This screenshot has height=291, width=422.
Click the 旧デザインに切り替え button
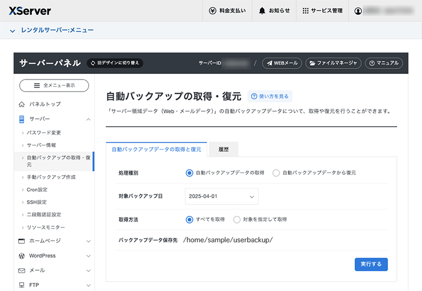(x=115, y=63)
